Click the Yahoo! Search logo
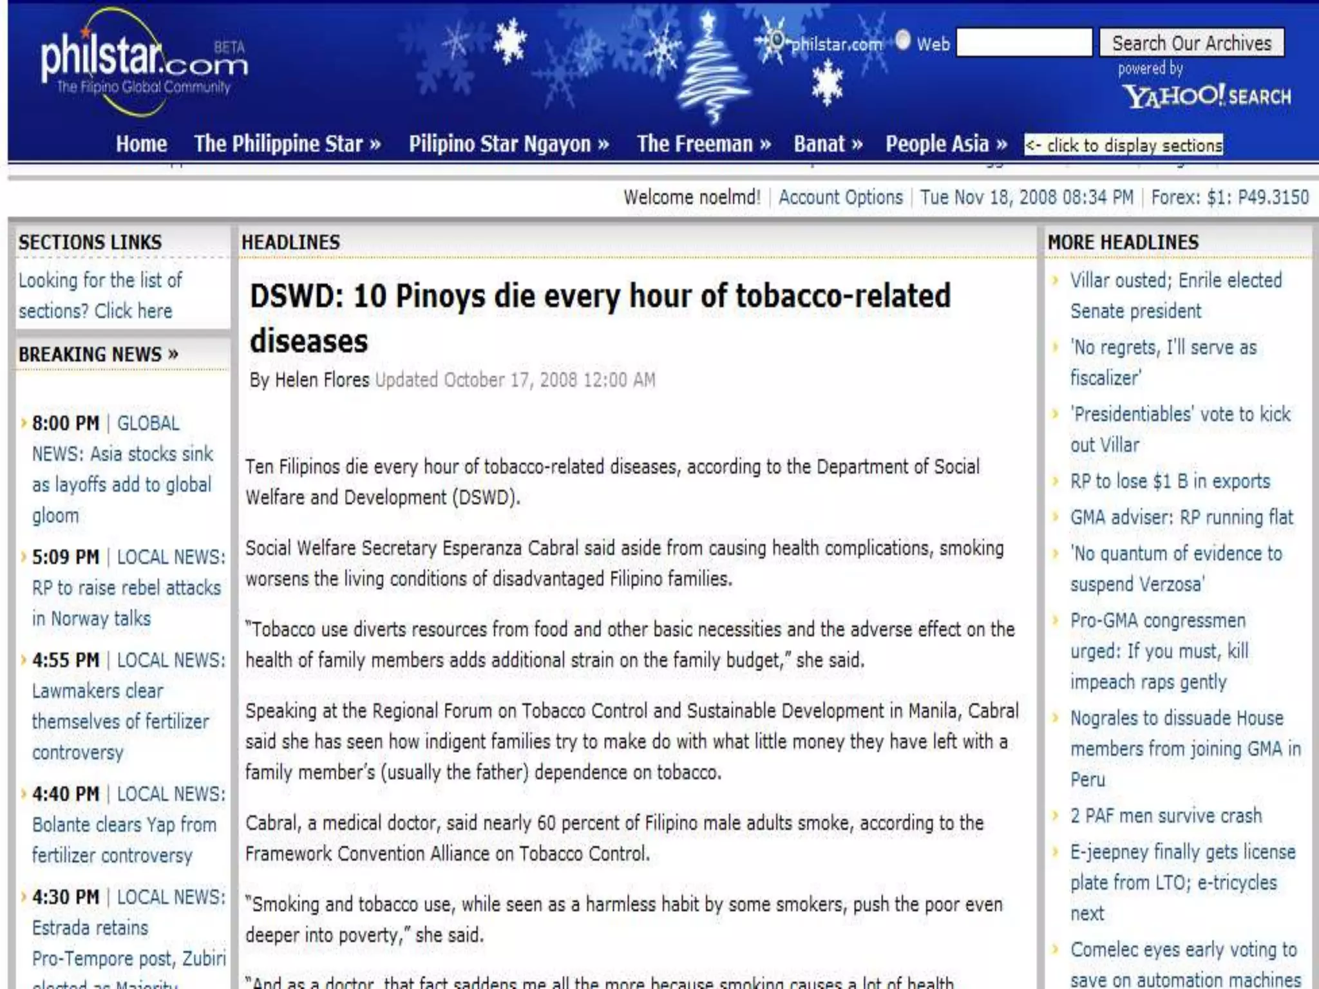 (1206, 97)
